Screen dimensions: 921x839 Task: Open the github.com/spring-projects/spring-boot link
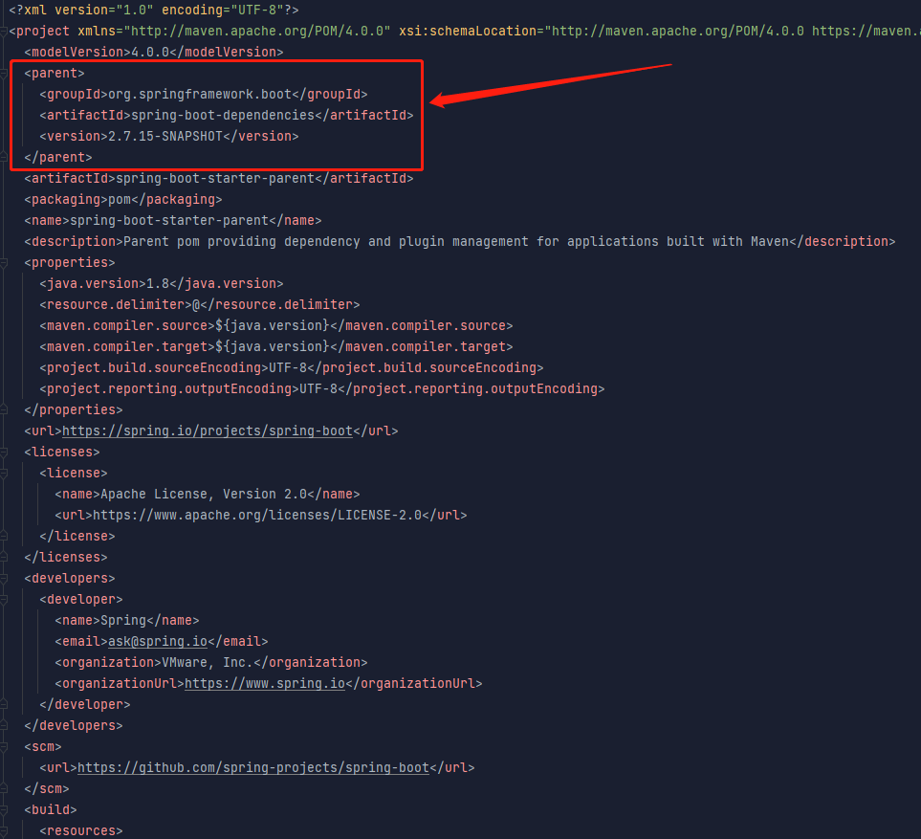click(x=253, y=767)
